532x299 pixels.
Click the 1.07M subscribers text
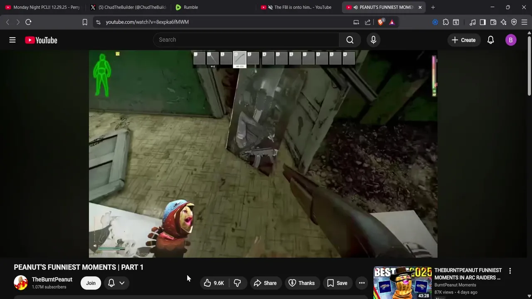49,287
